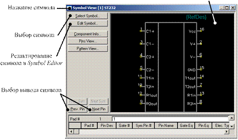Close the Symbol View window

(x=233, y=8)
